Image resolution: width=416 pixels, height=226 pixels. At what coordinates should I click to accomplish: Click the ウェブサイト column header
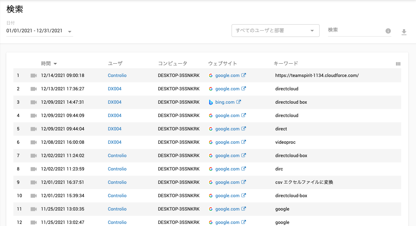(x=222, y=64)
